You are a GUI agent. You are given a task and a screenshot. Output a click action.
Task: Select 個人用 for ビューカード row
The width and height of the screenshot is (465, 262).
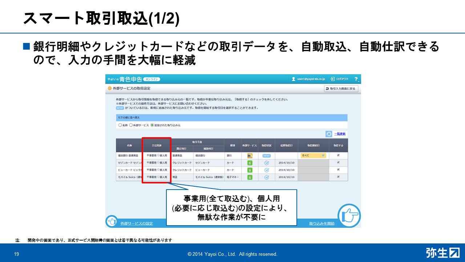coord(158,170)
